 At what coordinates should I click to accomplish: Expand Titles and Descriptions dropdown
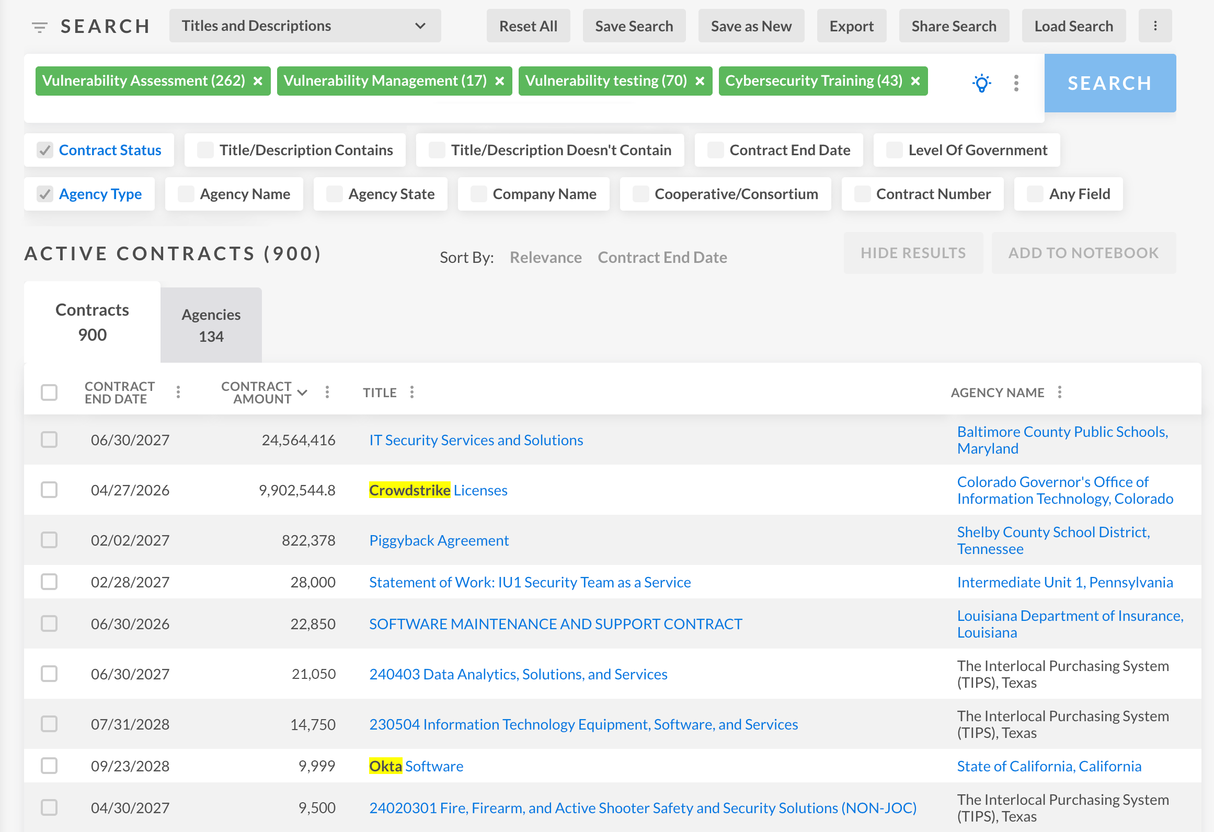[305, 26]
